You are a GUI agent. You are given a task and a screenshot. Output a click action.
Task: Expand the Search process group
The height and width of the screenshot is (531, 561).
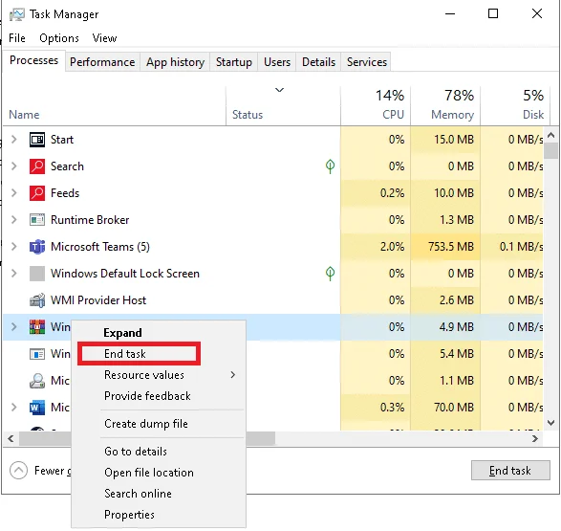(14, 166)
